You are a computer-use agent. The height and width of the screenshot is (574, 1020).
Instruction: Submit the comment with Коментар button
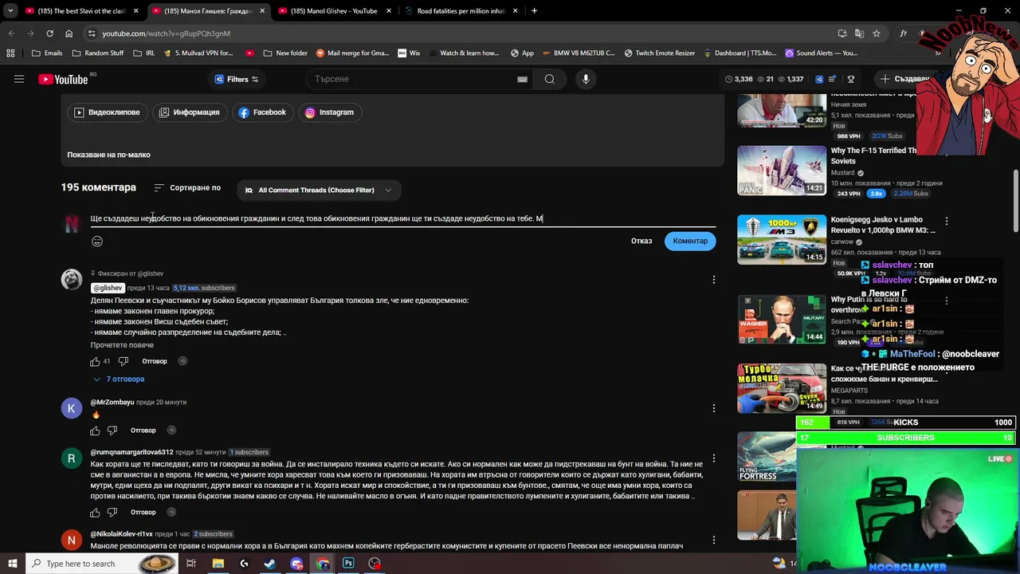[x=690, y=241]
